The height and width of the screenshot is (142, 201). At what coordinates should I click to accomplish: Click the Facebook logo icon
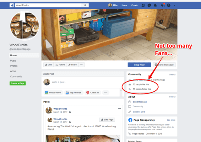tap(12, 5)
